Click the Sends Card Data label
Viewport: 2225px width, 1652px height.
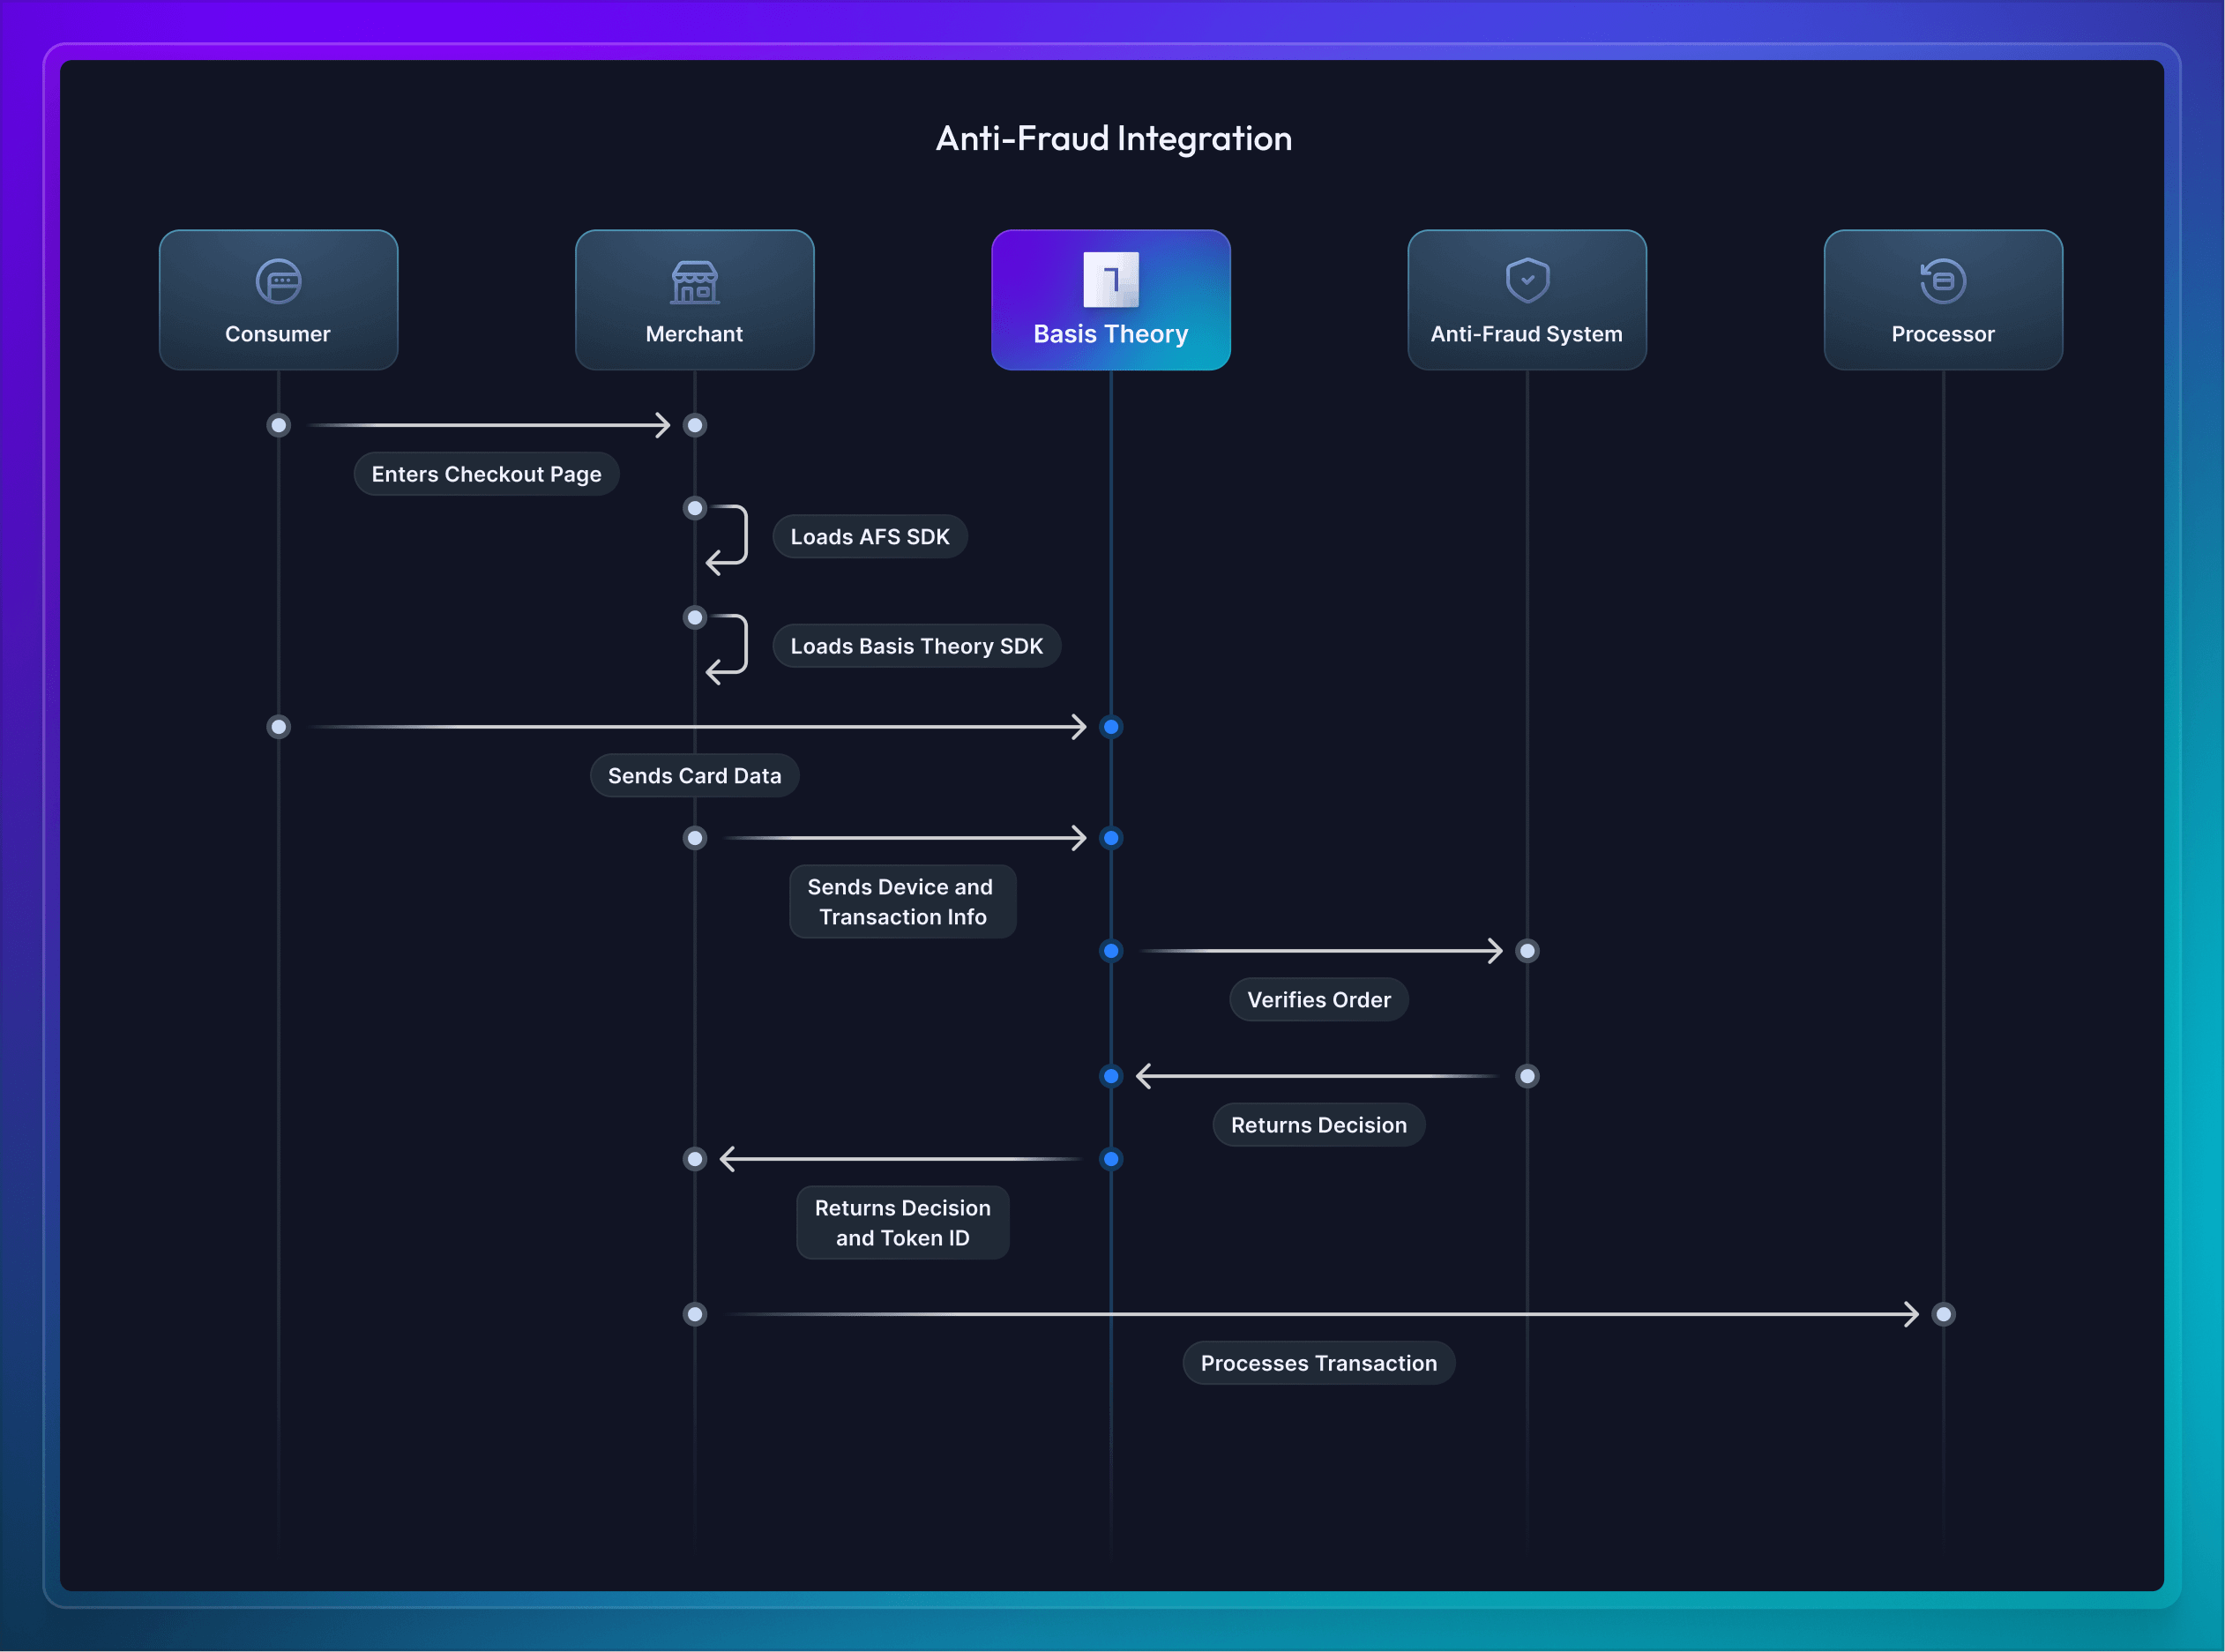click(x=694, y=776)
